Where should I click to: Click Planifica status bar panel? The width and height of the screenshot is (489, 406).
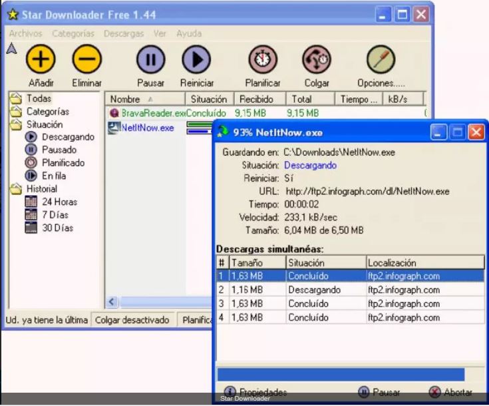tap(196, 320)
